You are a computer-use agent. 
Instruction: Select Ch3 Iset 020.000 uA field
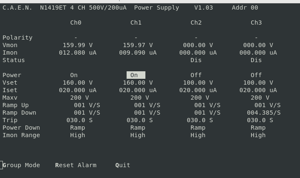[258, 90]
